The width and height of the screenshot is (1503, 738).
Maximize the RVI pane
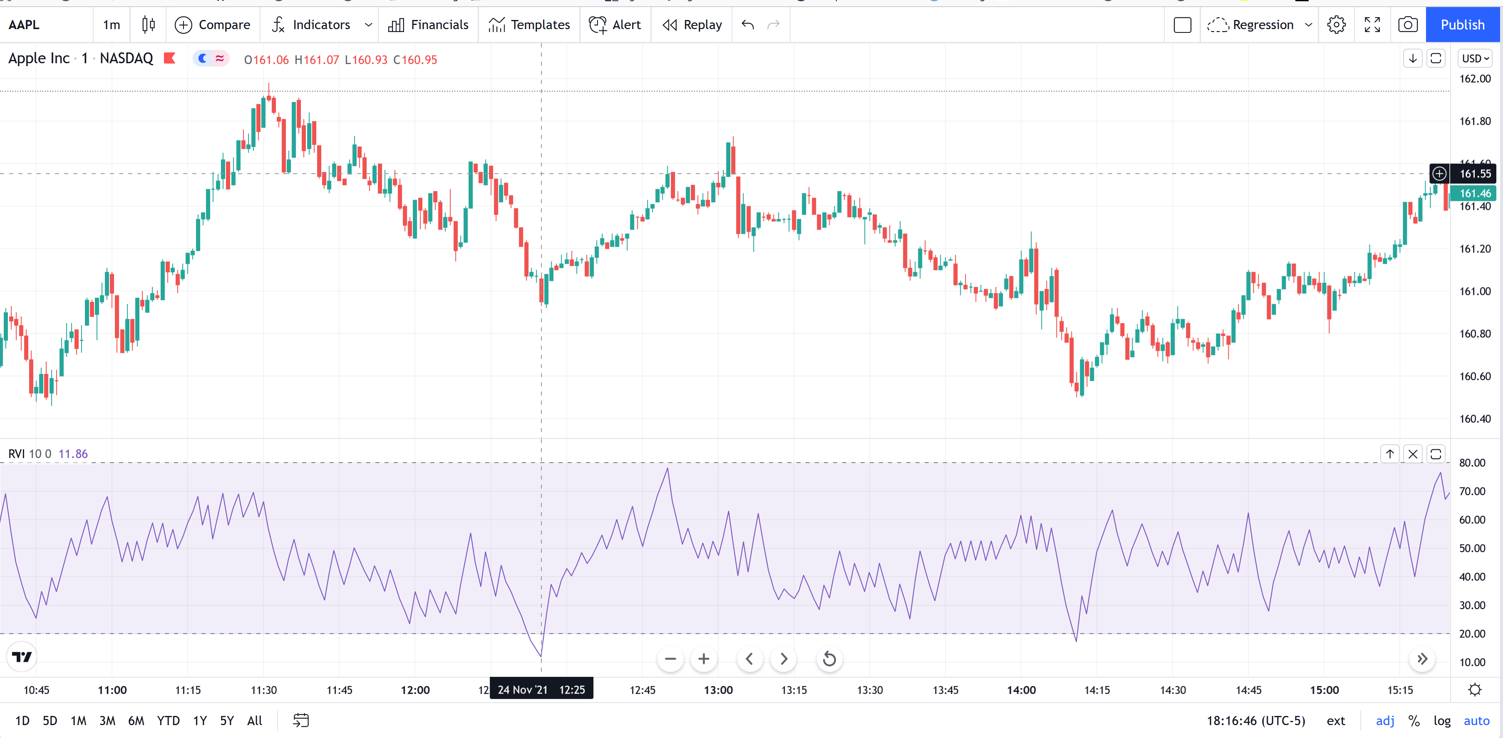click(1435, 453)
